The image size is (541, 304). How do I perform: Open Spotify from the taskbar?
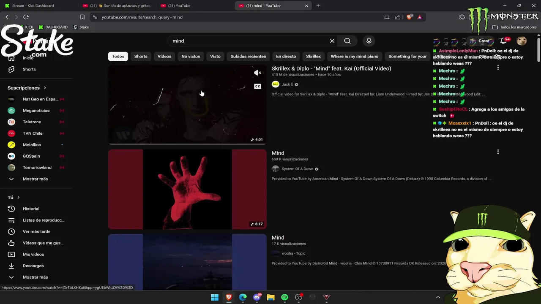(284, 297)
